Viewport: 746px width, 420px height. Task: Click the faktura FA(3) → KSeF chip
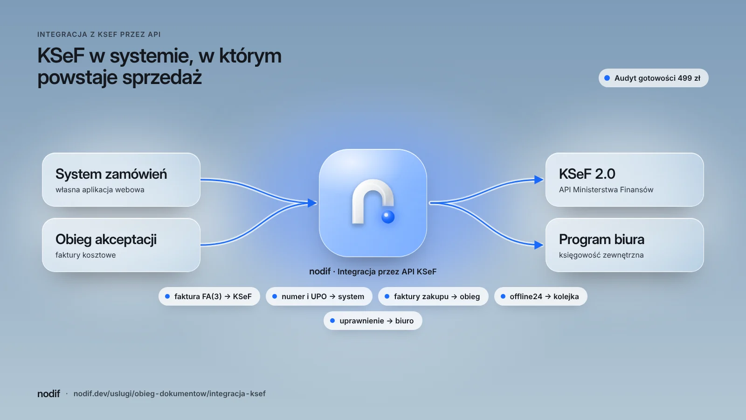pos(209,296)
